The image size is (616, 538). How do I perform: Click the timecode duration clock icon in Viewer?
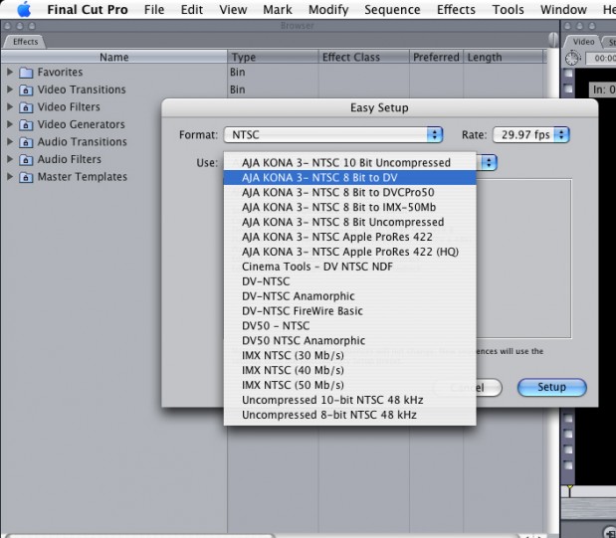click(x=572, y=59)
